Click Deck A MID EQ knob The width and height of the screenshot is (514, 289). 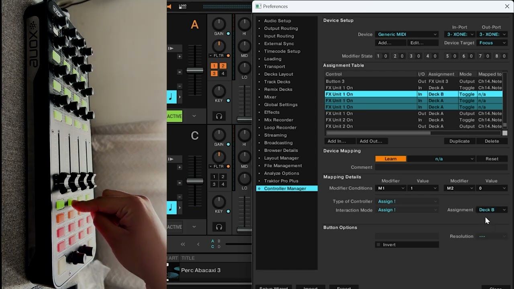pos(244,46)
